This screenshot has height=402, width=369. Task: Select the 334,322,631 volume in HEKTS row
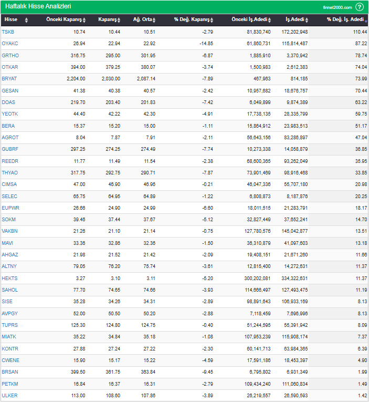(294, 278)
